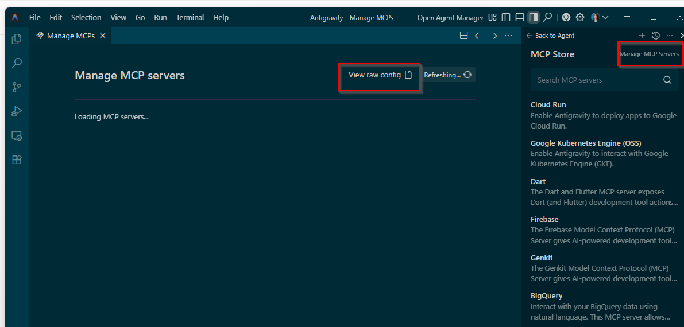Screen dimensions: 684x327
Task: Open agent panel ellipsis menu
Action: (x=670, y=36)
